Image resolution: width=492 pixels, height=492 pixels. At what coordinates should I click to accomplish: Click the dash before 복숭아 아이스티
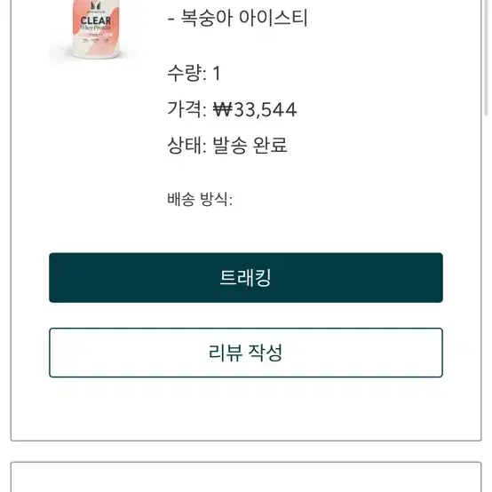click(171, 19)
